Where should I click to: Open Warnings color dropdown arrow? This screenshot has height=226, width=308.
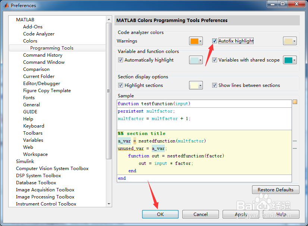[x=200, y=41]
